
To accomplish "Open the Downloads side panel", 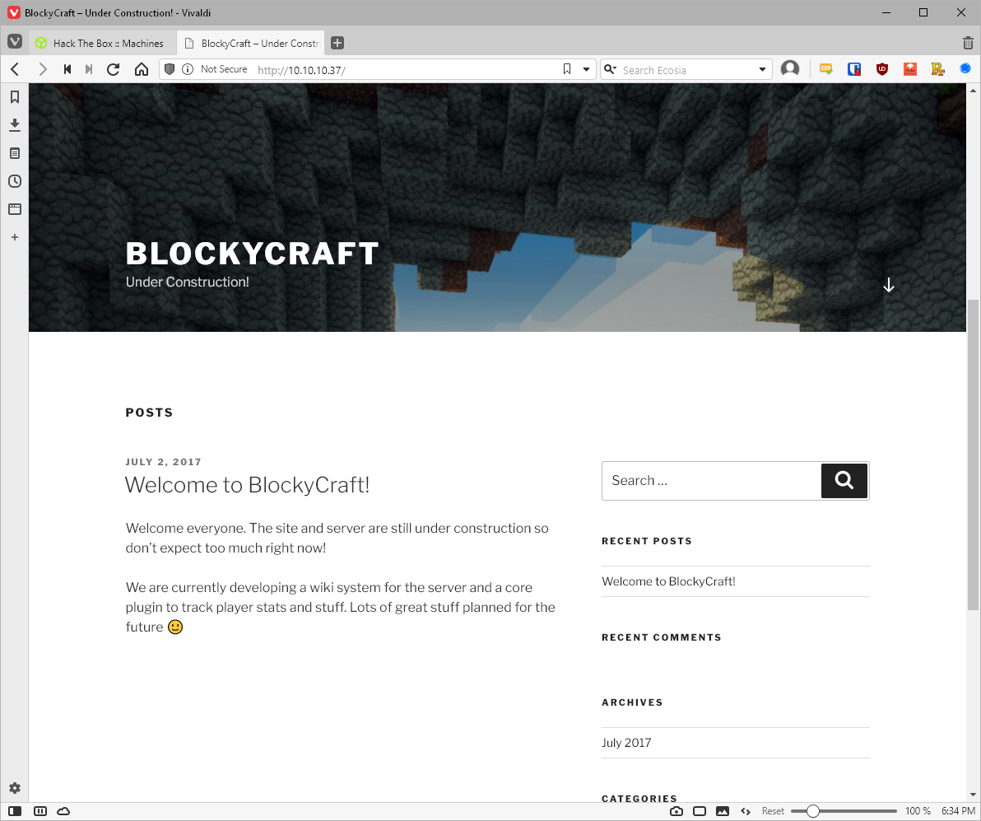I will 14,125.
